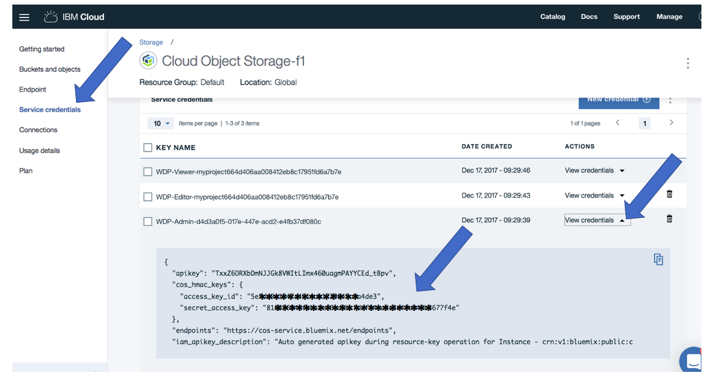The image size is (717, 381).
Task: Select Service credentials in sidebar
Action: click(50, 109)
